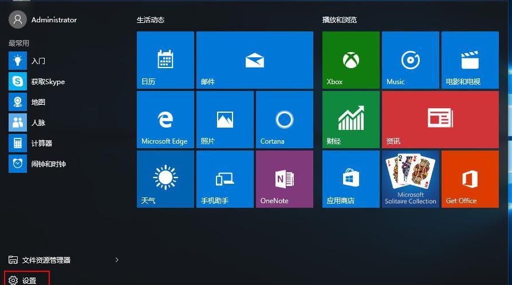Click the 文件资源管理器 label

point(46,260)
